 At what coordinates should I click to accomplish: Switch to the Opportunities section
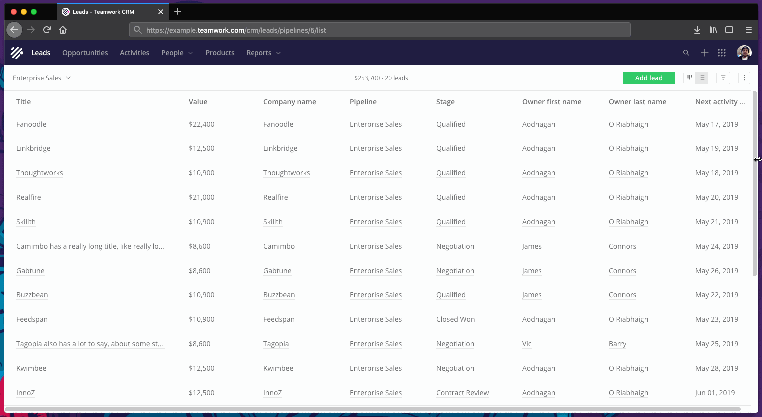click(x=85, y=52)
